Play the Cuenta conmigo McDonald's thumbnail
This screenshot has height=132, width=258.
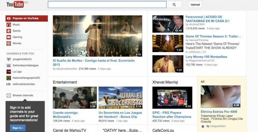pos(75,98)
